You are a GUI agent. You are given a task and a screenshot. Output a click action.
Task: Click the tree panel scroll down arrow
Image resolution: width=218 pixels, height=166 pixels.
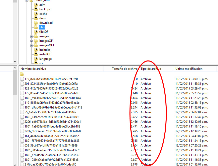click(15, 61)
